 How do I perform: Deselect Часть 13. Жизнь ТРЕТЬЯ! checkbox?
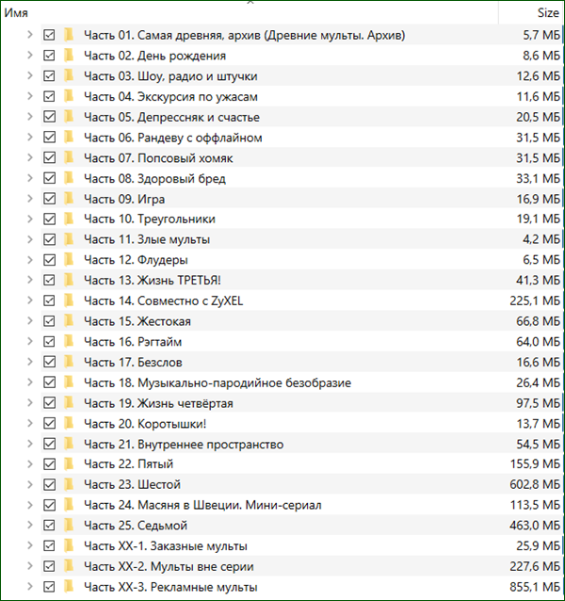tap(49, 280)
